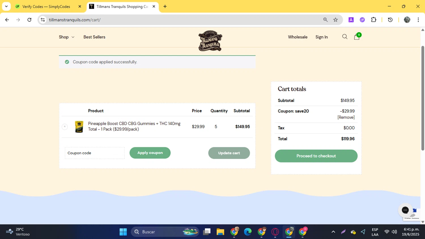Click the quantity value 5
The height and width of the screenshot is (239, 425).
(216, 127)
